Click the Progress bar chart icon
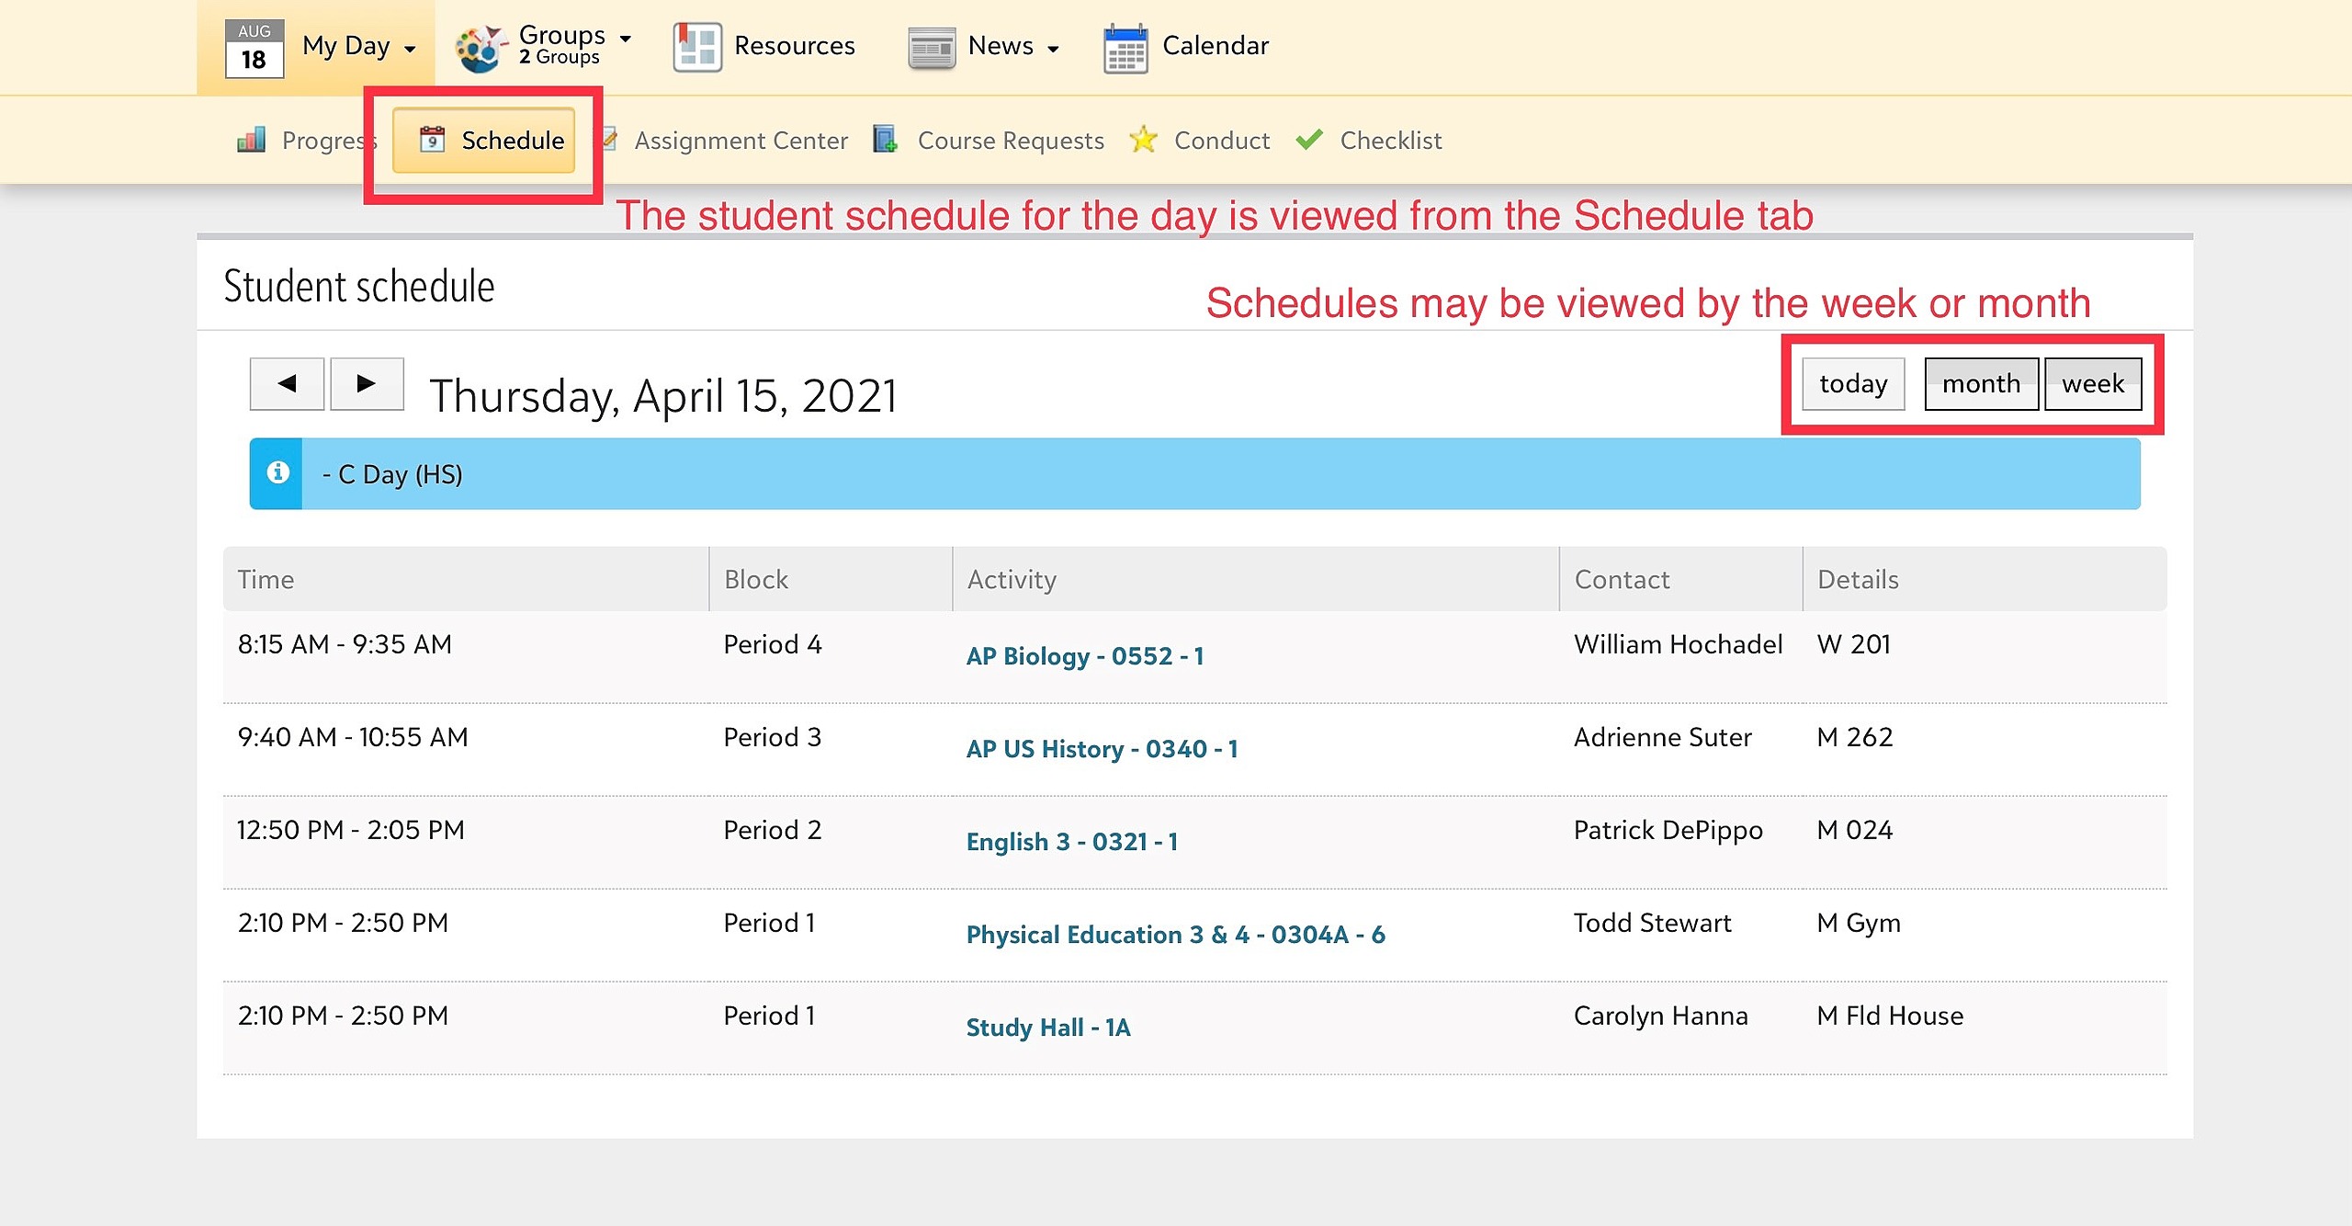Screen dimensions: 2352x1226 (251, 140)
